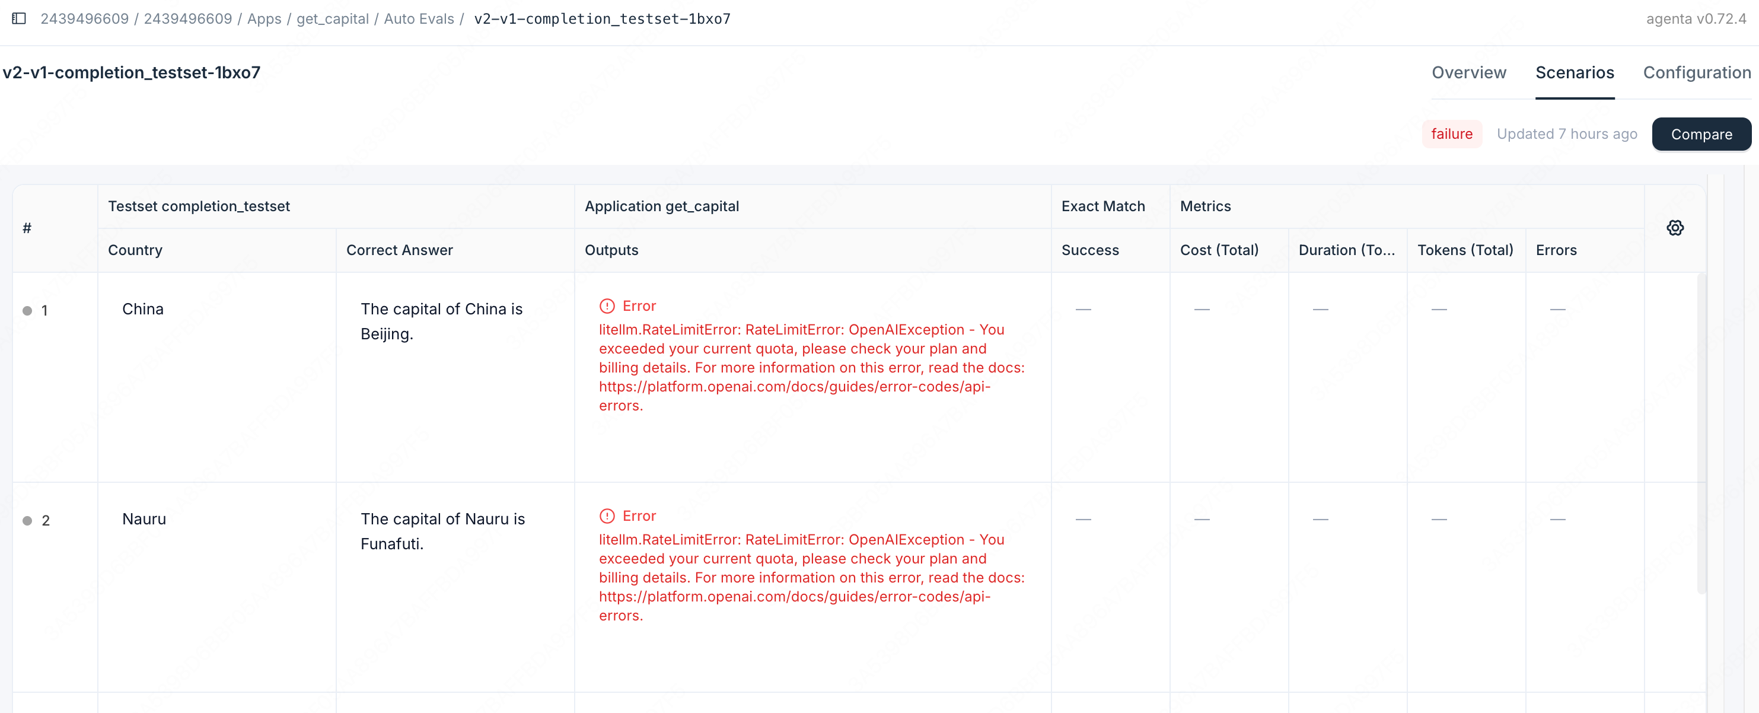This screenshot has width=1759, height=713.
Task: Click the Cost (Total) column header
Action: tap(1219, 250)
